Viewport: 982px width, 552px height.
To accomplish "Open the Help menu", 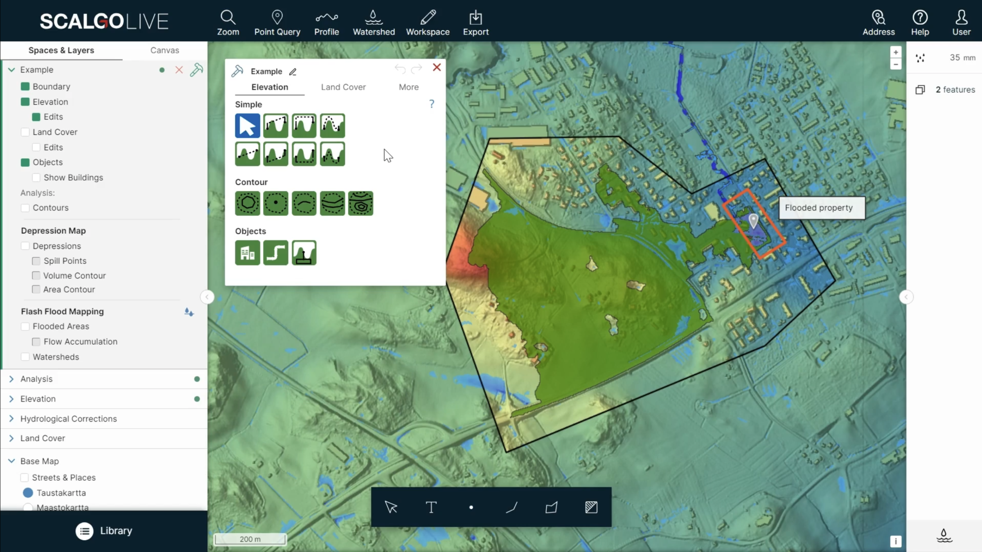I will 920,23.
